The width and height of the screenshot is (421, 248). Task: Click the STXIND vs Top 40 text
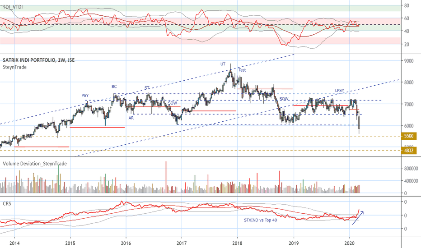pos(261,220)
